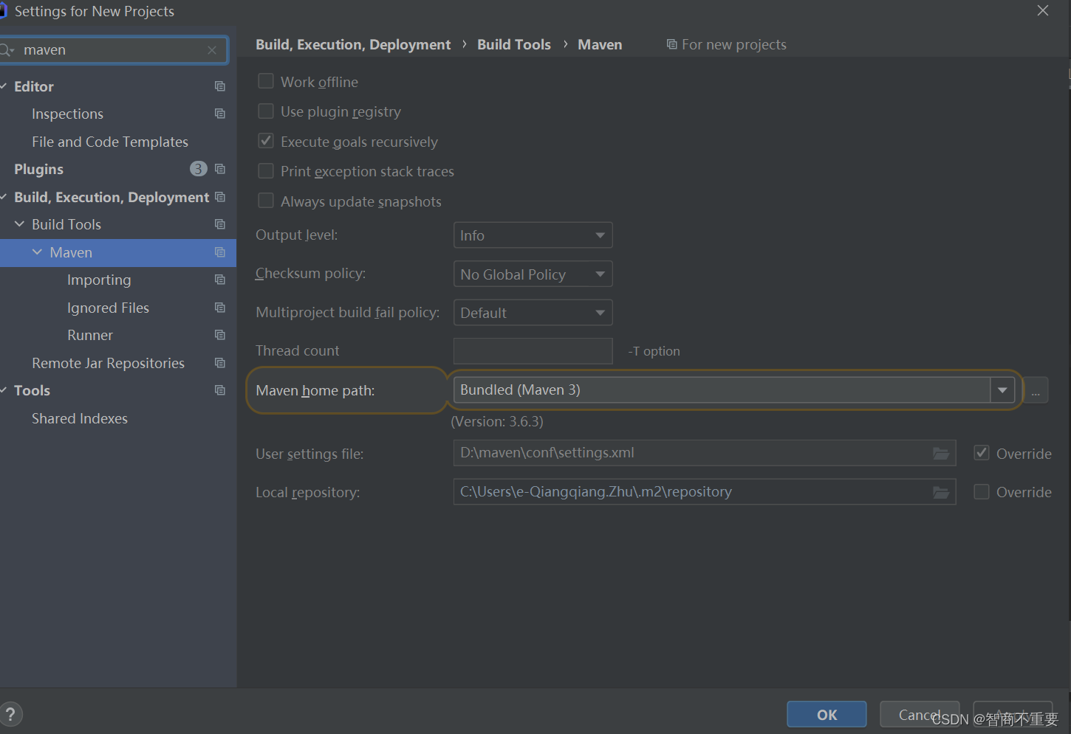Open the Output level dropdown
The height and width of the screenshot is (734, 1071).
[533, 235]
